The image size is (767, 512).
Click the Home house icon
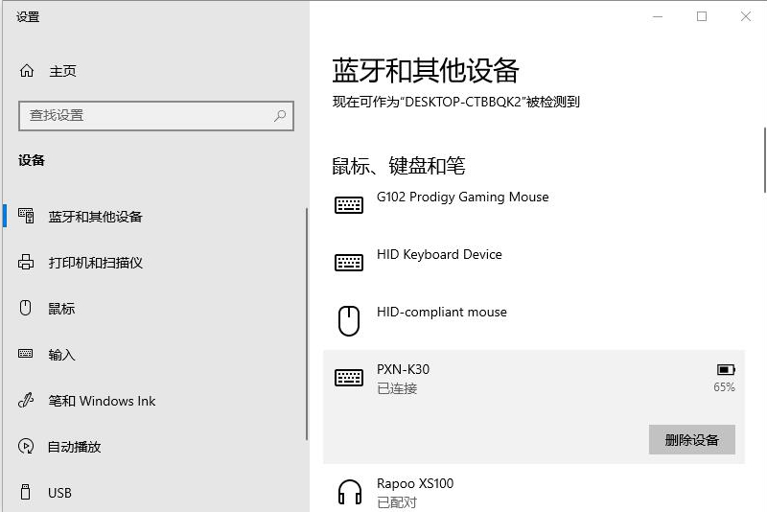pyautogui.click(x=27, y=71)
